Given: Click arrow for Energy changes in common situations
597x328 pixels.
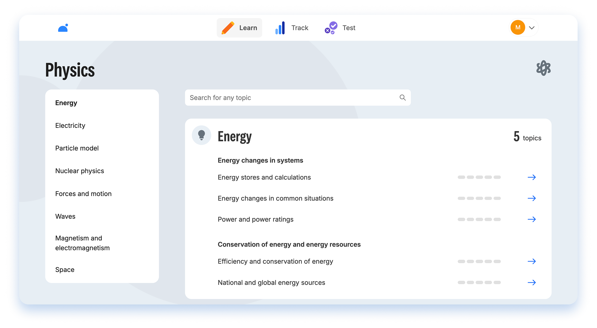Looking at the screenshot, I should click(532, 198).
